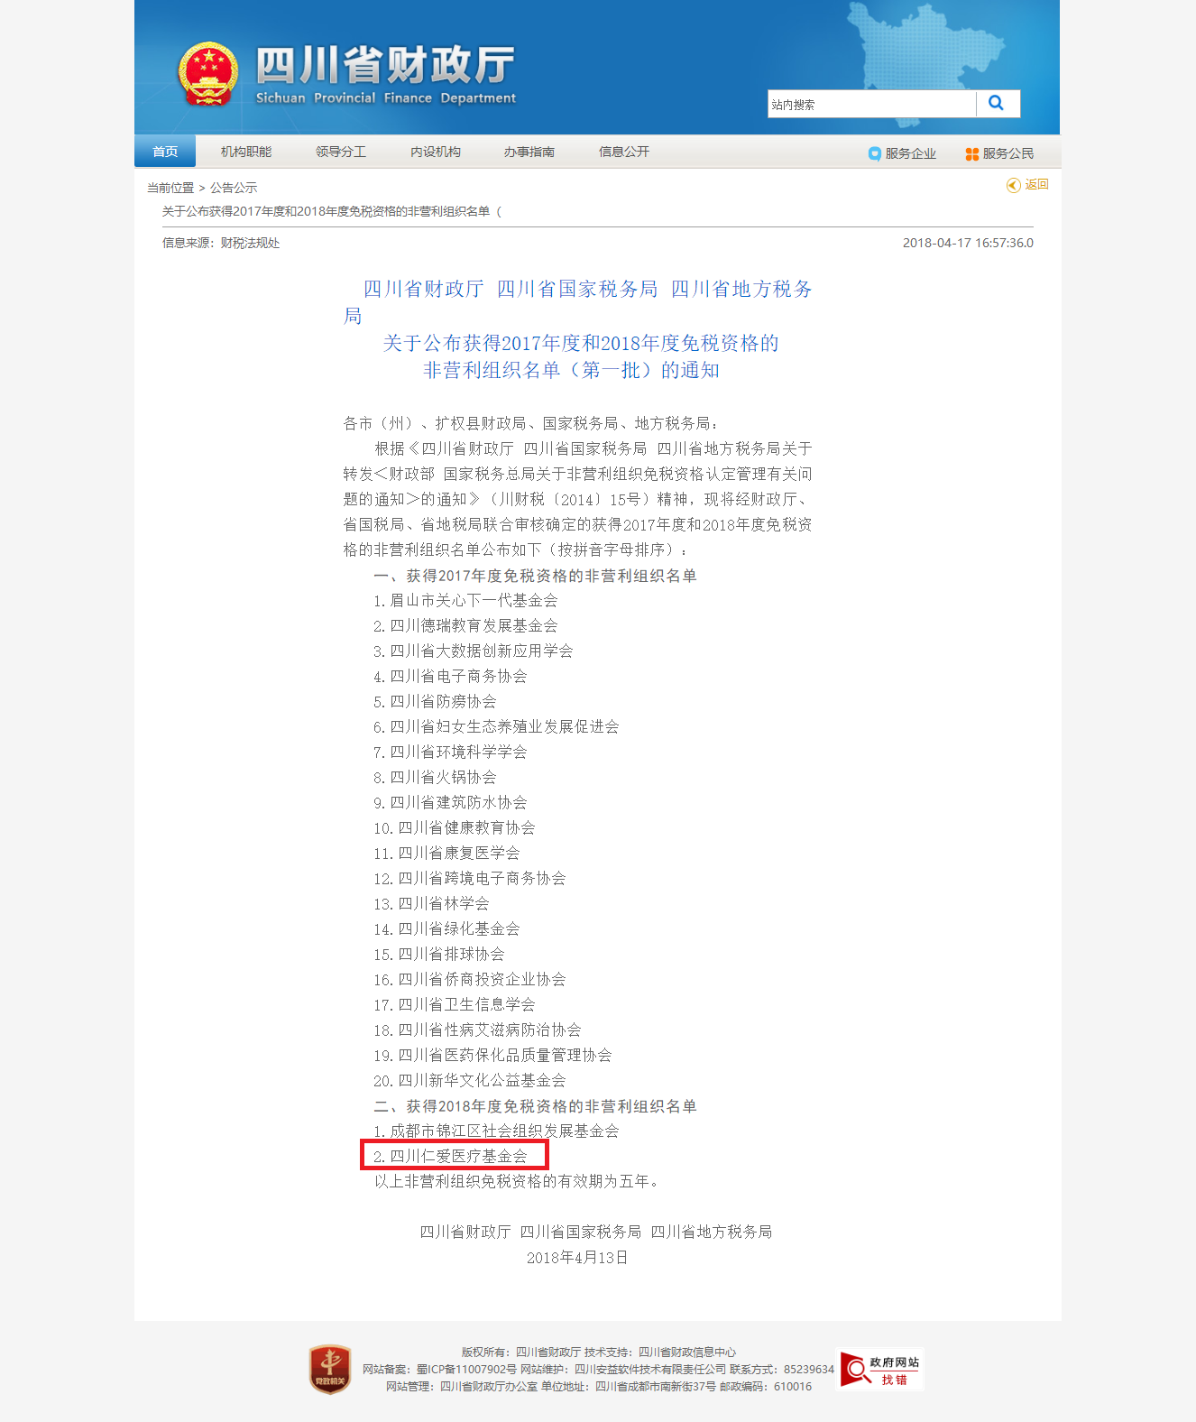The width and height of the screenshot is (1196, 1422).
Task: Open the 办事指南 menu item
Action: point(529,152)
